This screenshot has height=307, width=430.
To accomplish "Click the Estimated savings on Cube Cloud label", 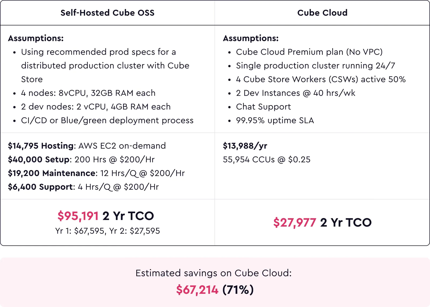I will tap(214, 273).
